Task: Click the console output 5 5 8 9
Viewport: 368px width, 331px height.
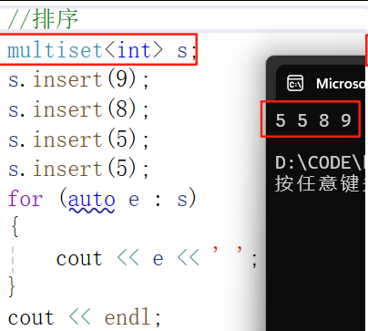Action: (313, 120)
